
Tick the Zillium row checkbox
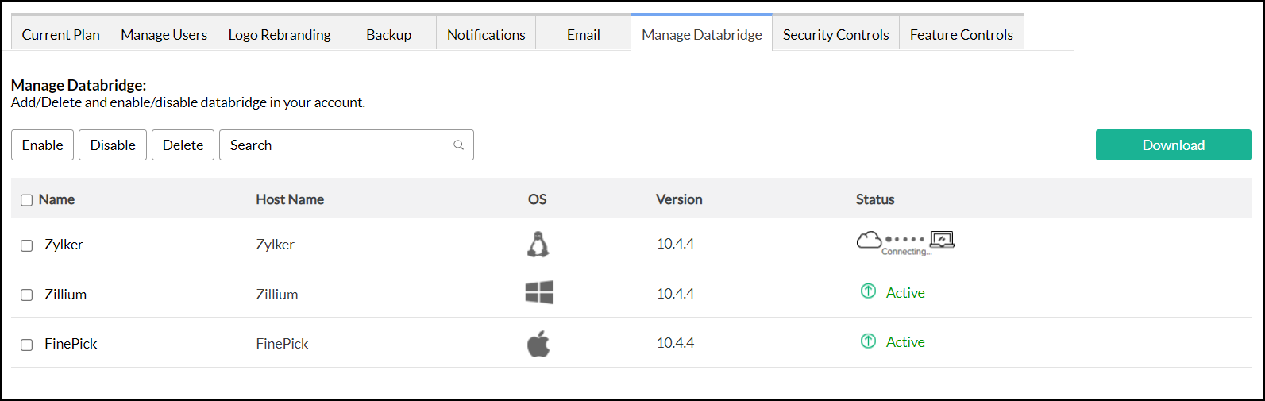click(26, 295)
